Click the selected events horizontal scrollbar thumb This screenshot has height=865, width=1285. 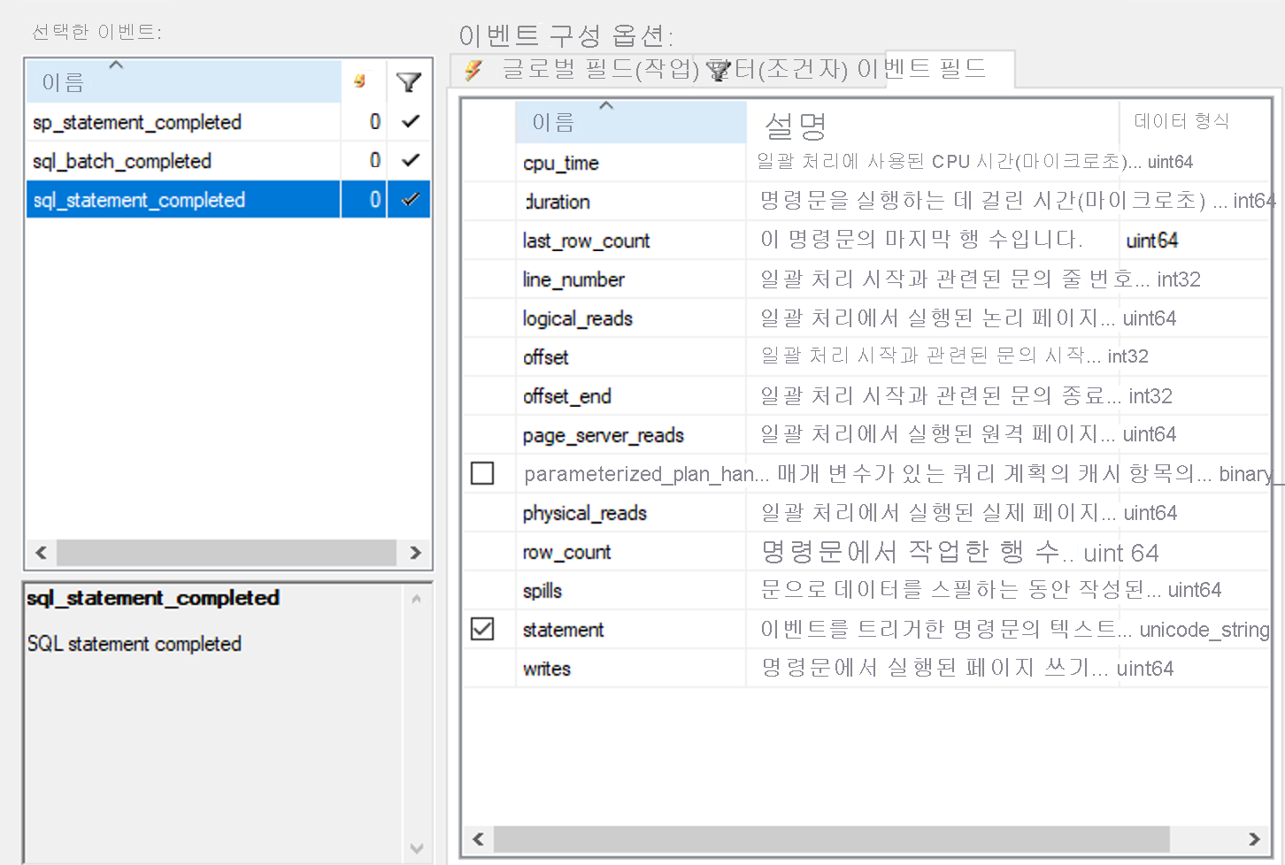226,553
